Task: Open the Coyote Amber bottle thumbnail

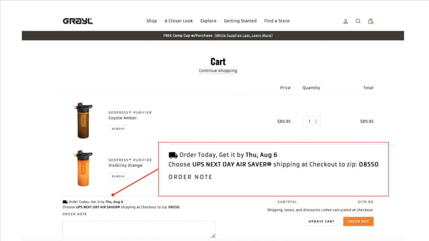Action: 83,120
